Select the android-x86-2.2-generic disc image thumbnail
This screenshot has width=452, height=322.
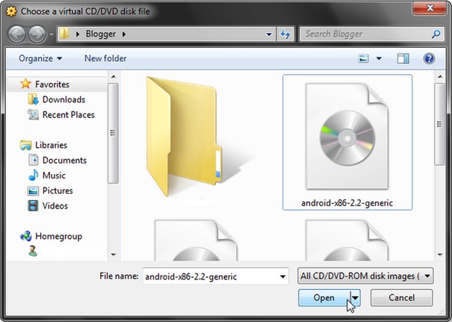click(x=347, y=136)
